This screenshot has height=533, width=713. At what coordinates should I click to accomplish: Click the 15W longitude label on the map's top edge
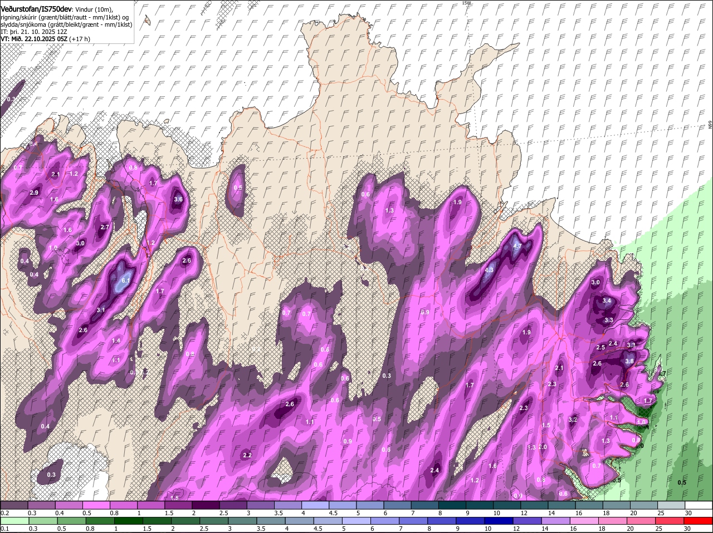tap(466, 3)
